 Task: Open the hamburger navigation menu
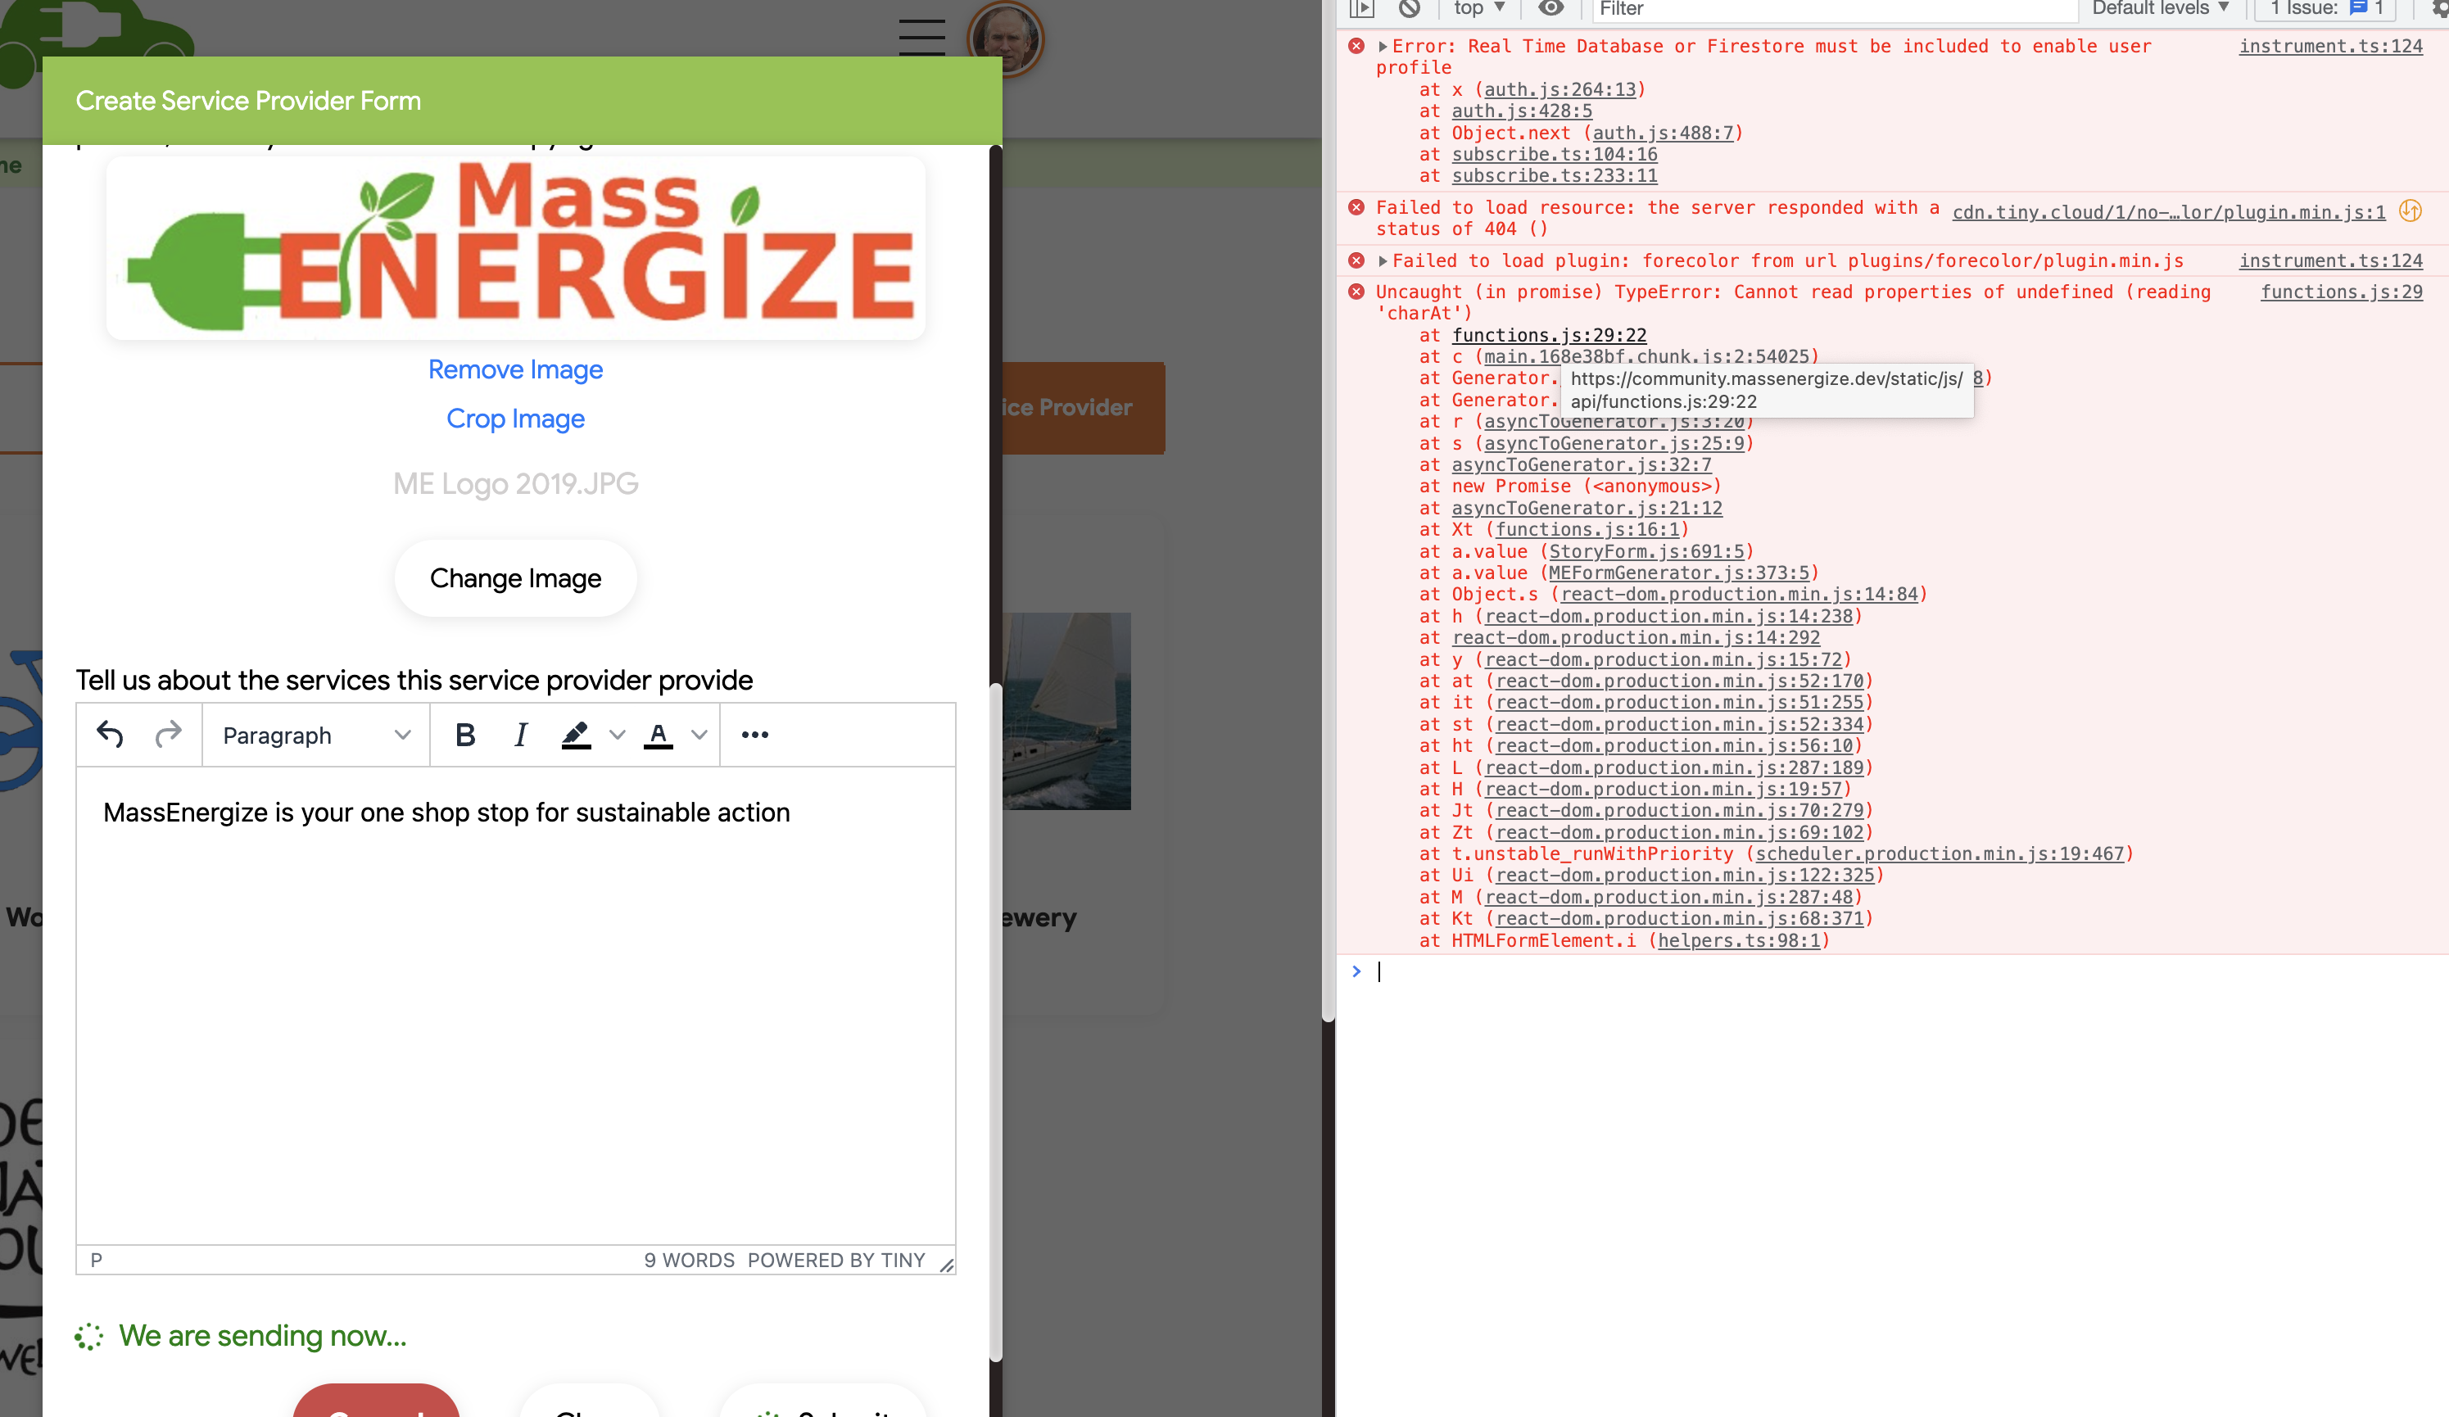tap(921, 37)
